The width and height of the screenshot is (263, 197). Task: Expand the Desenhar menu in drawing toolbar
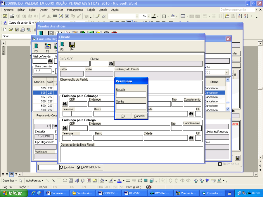[10, 181]
